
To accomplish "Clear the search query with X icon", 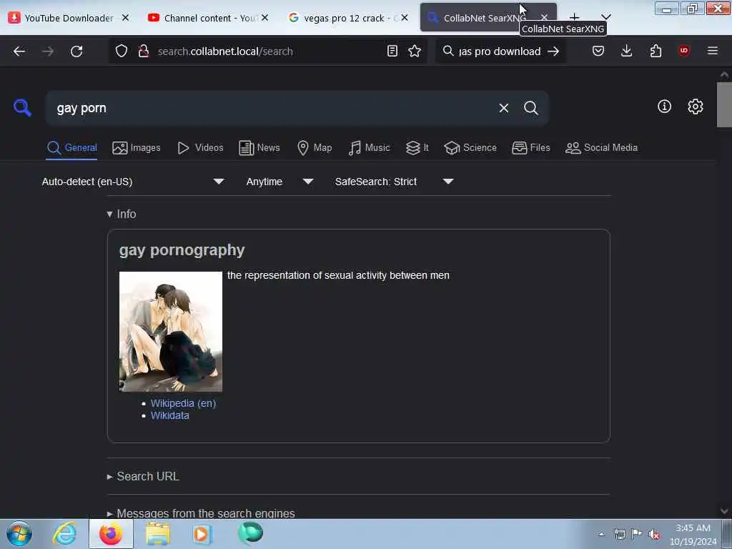I will tap(504, 109).
